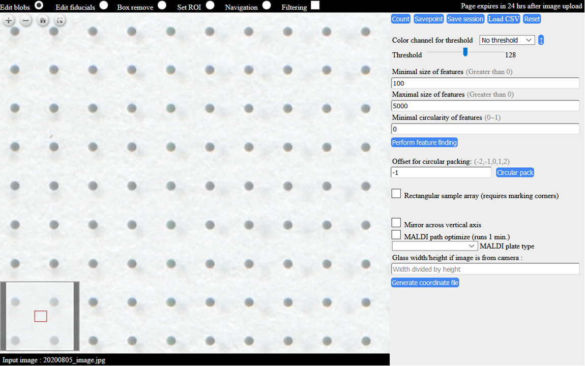
Task: Tick the MALDI path optimize checkbox
Action: [396, 235]
